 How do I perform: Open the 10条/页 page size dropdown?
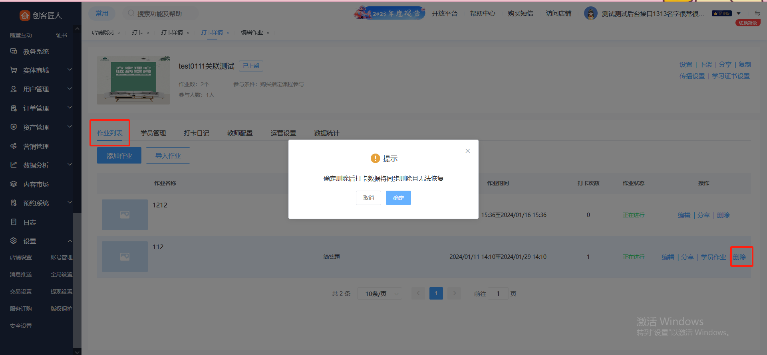(x=380, y=294)
